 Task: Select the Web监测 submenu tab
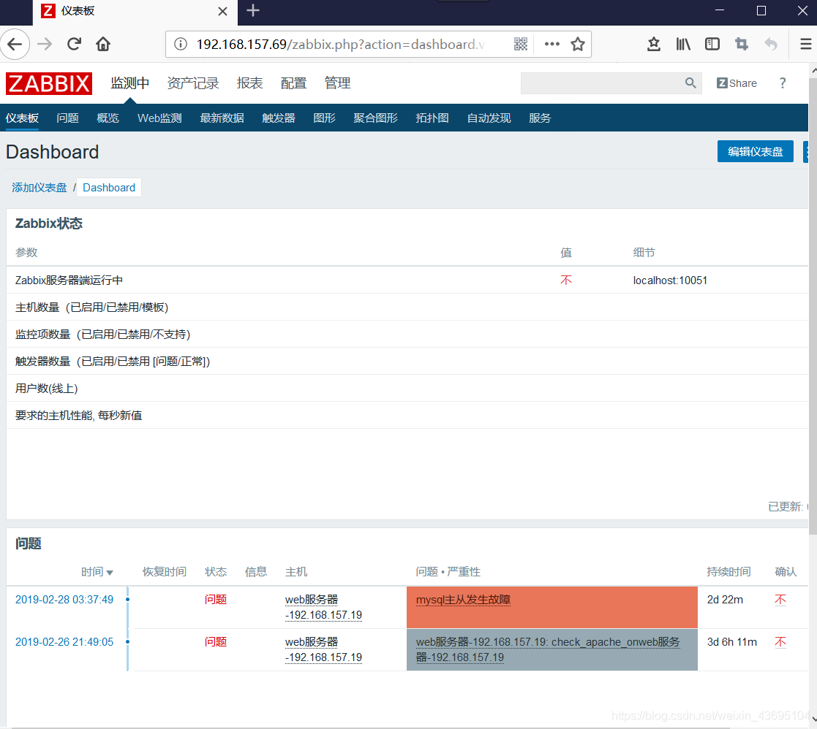coord(159,118)
